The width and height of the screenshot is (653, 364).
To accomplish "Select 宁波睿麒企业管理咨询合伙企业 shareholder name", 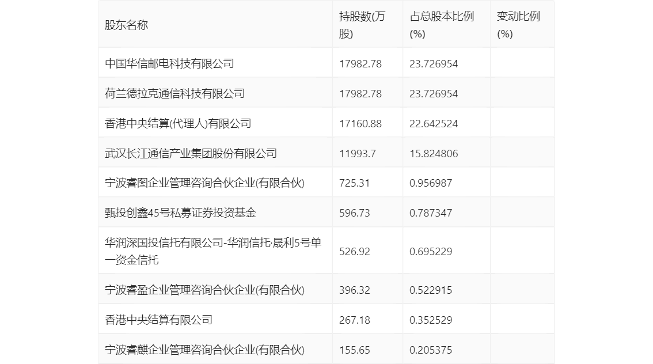I will (204, 350).
